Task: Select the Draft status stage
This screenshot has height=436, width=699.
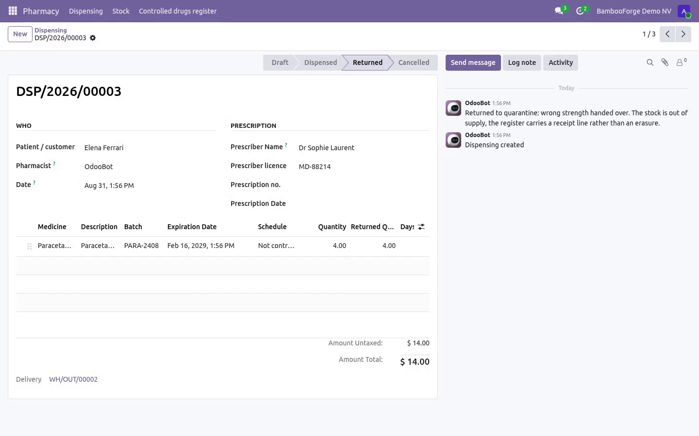Action: 280,62
